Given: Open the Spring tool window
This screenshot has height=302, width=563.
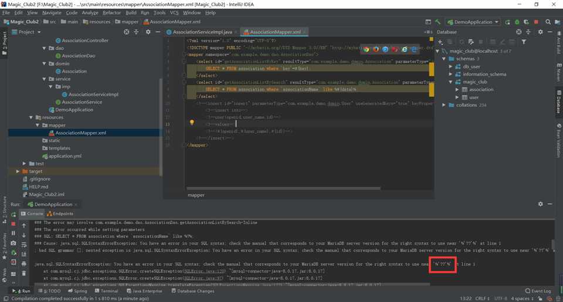Looking at the screenshot, I should pos(77,291).
